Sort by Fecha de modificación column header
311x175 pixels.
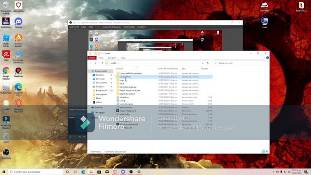pyautogui.click(x=169, y=69)
